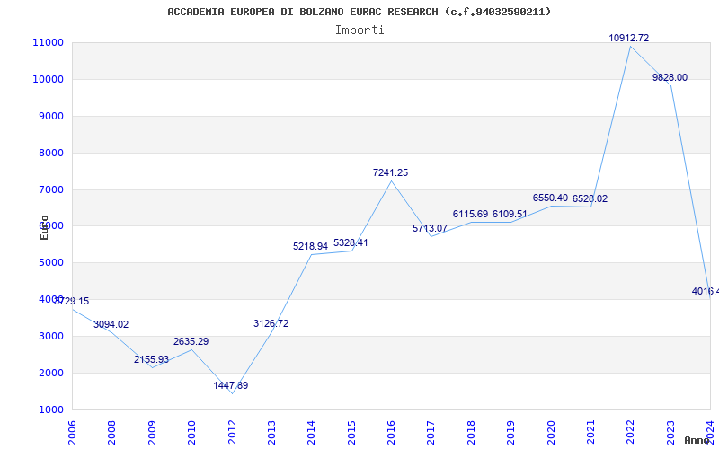719x449 pixels.
Task: Click the Euro y-axis title
Action: click(44, 227)
